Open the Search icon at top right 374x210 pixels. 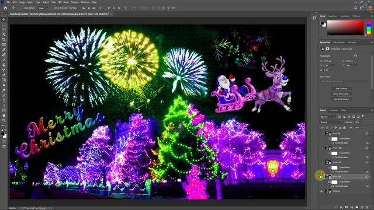356,8
